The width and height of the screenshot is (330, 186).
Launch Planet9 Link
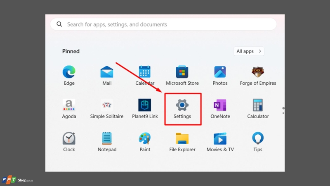click(145, 105)
